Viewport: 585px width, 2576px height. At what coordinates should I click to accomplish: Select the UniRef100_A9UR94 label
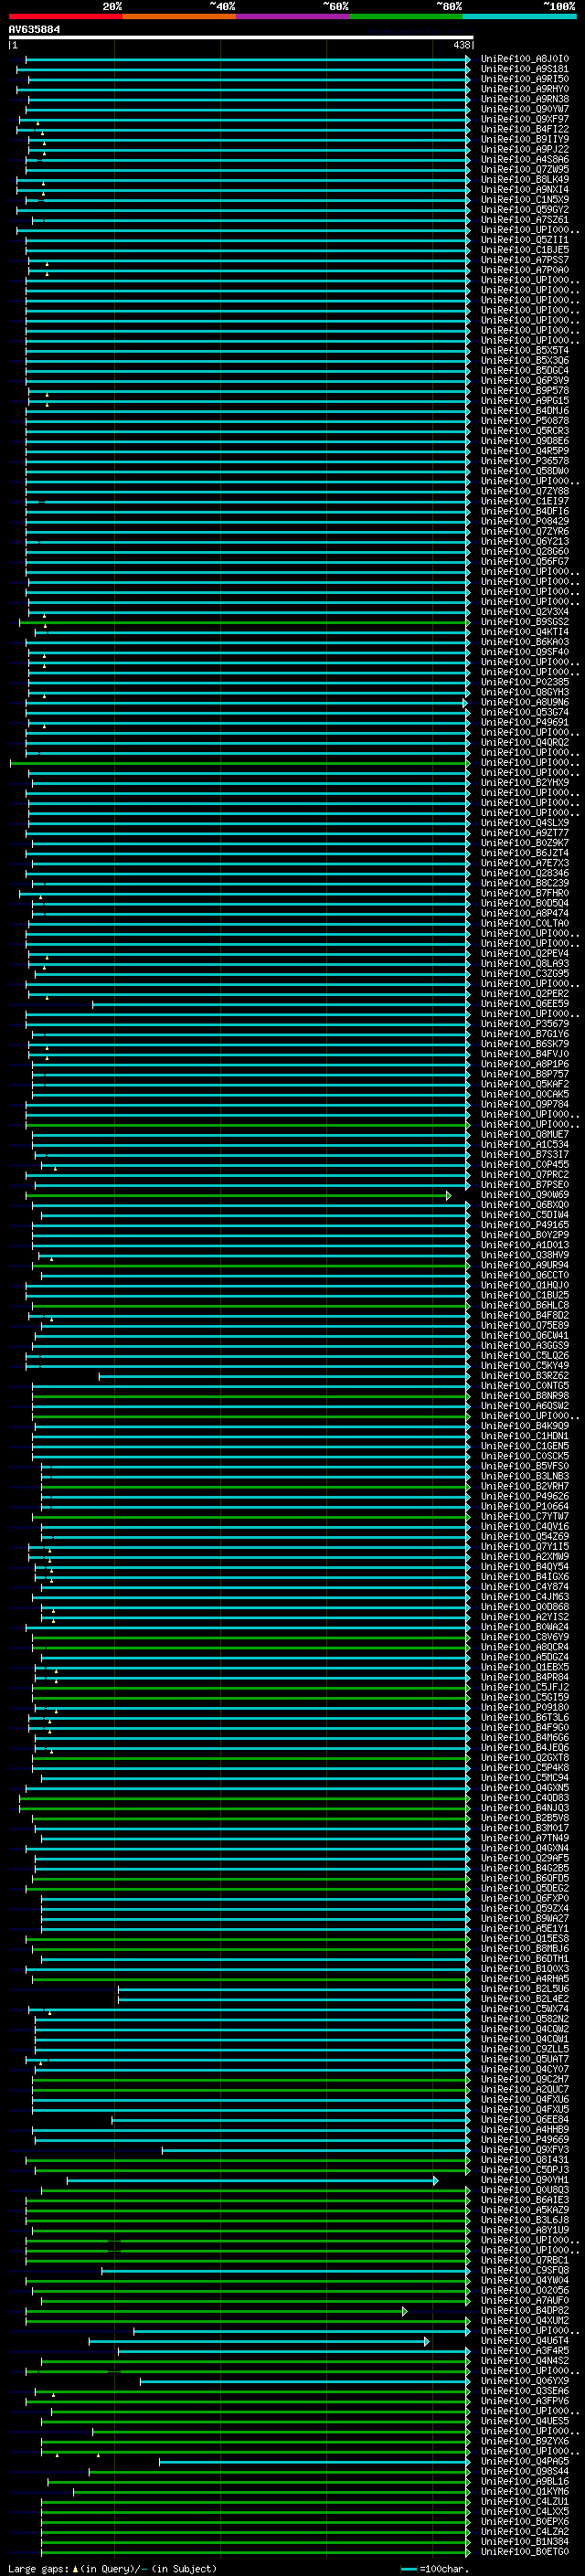click(x=525, y=1265)
